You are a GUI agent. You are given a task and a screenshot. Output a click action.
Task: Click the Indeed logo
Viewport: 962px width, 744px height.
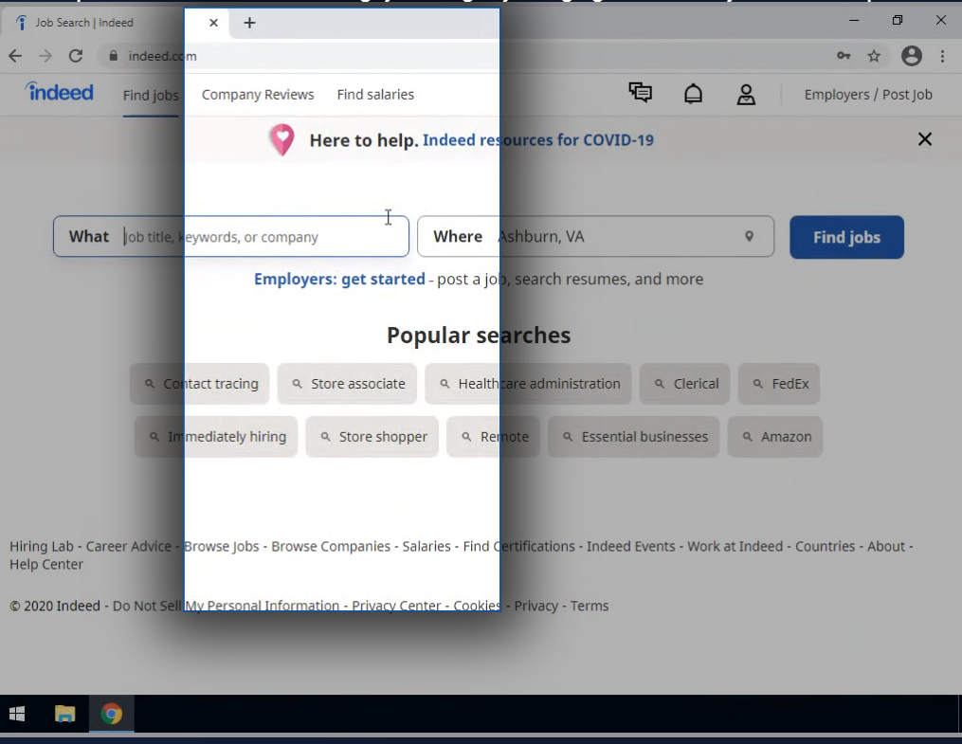click(60, 92)
